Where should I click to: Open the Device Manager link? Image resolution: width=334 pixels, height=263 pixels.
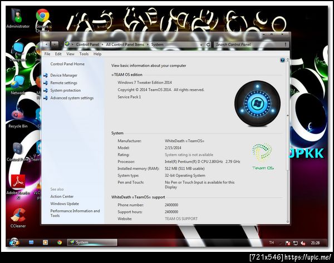point(63,75)
